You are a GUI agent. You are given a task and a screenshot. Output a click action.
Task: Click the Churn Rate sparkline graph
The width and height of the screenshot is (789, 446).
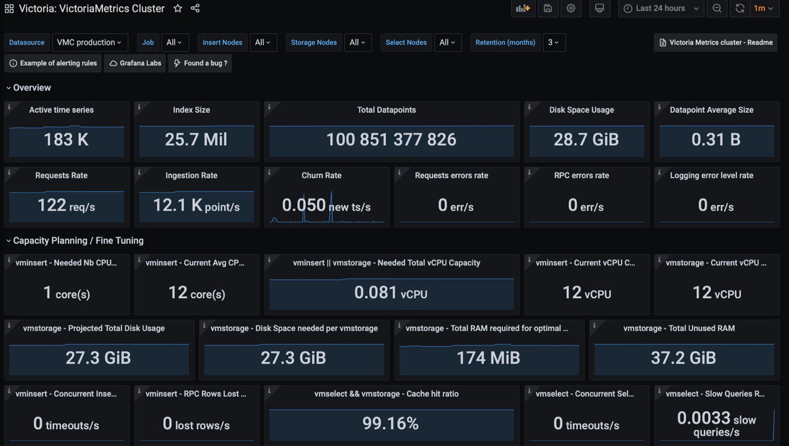[x=327, y=208]
